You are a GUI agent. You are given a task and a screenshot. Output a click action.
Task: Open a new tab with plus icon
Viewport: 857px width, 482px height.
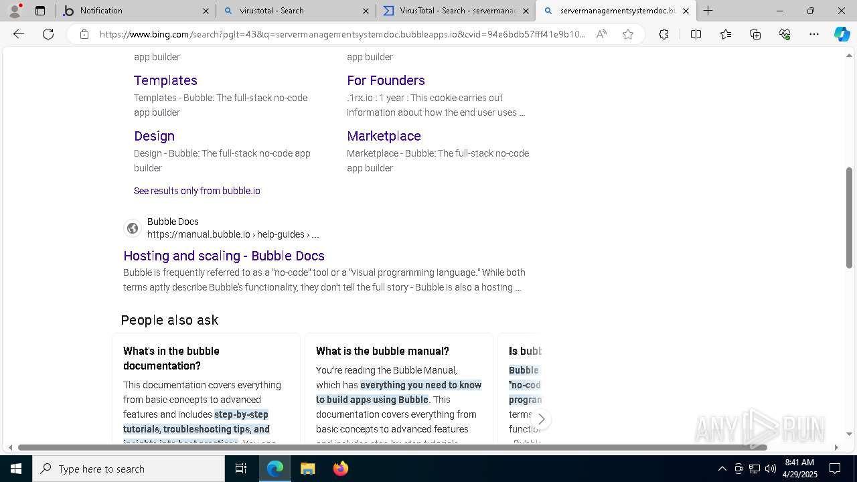tap(708, 11)
